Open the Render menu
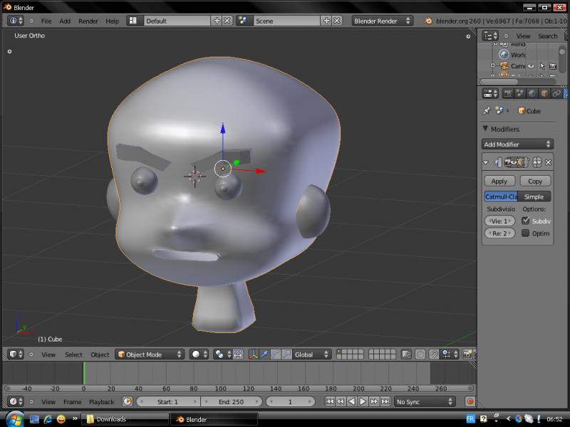570x427 pixels. click(x=88, y=21)
